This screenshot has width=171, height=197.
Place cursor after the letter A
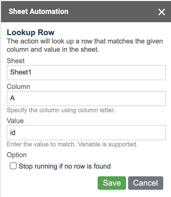15,98
